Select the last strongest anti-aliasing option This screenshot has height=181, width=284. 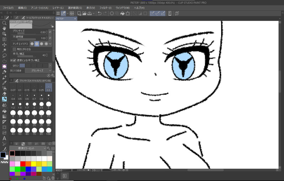click(x=46, y=44)
